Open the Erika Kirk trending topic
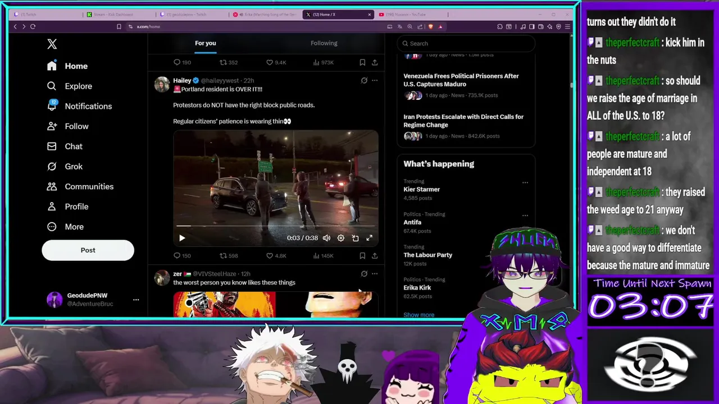This screenshot has width=719, height=404. click(417, 288)
